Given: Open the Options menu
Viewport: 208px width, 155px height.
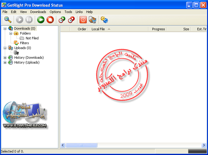Looking at the screenshot, I should click(55, 12).
